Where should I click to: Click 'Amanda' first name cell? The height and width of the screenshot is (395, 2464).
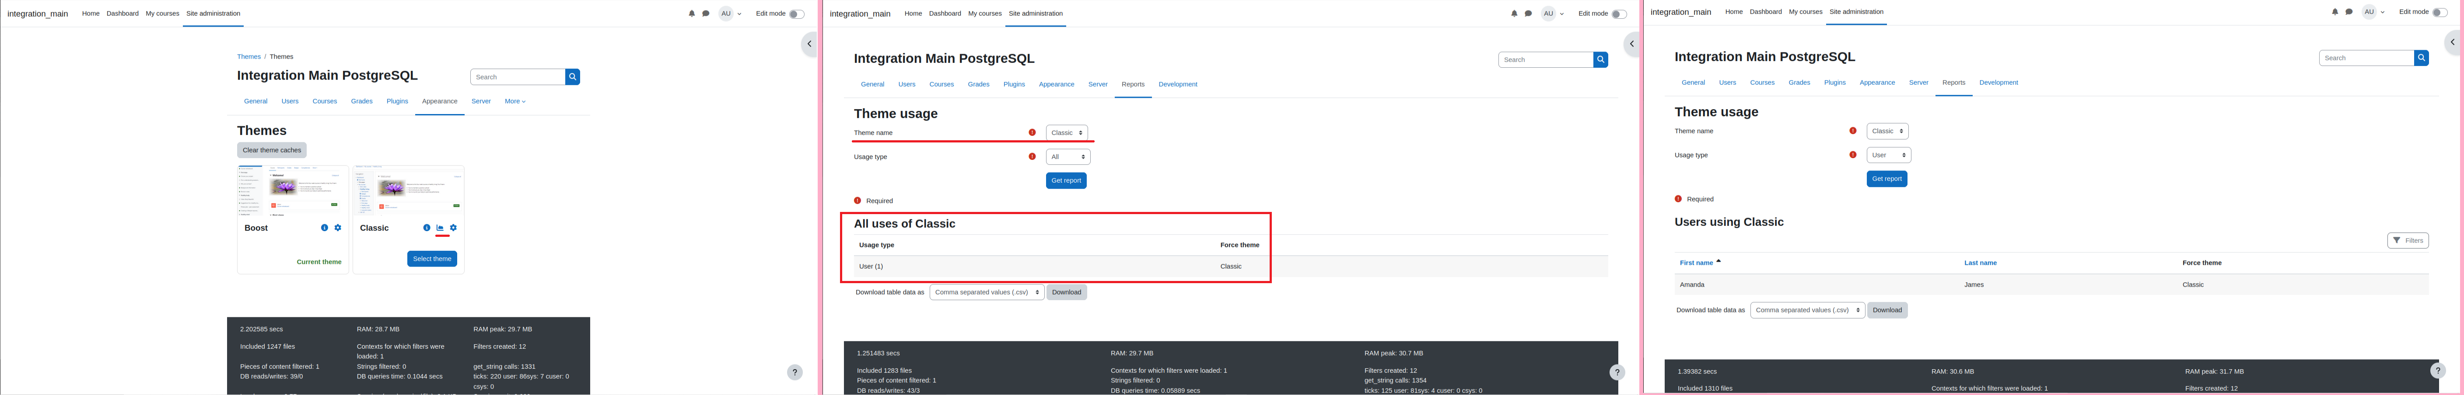[1692, 284]
